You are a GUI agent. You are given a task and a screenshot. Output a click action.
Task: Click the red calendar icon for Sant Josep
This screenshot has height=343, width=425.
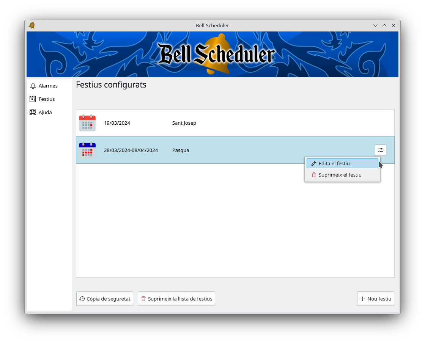87,123
